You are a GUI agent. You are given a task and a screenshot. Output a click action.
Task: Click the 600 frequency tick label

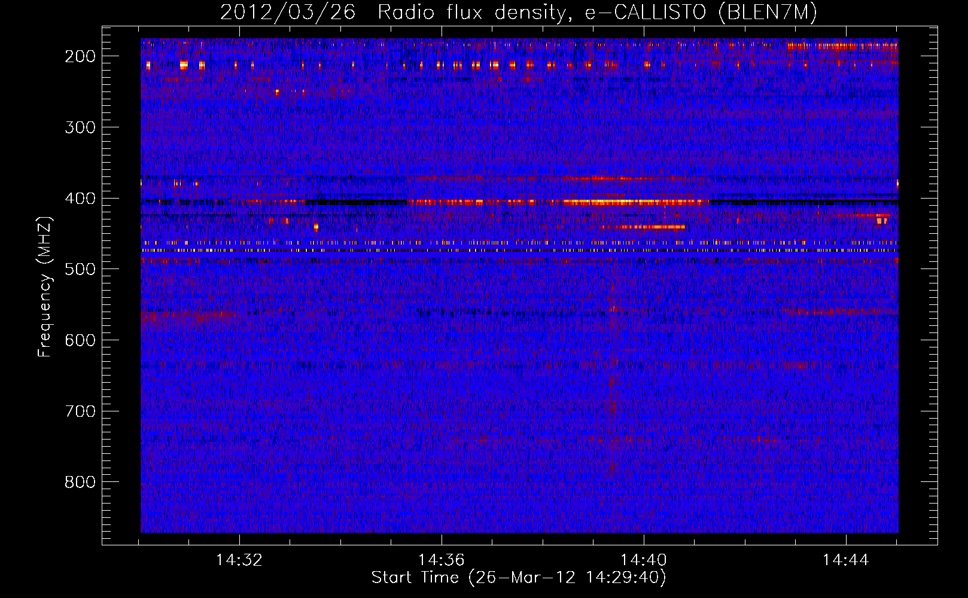(80, 340)
